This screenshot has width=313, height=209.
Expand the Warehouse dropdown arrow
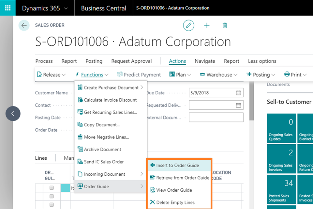pos(235,75)
